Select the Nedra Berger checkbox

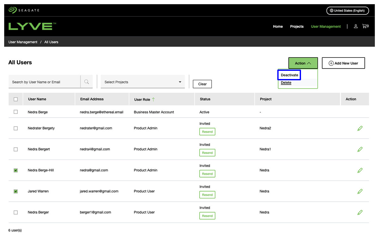click(16, 212)
